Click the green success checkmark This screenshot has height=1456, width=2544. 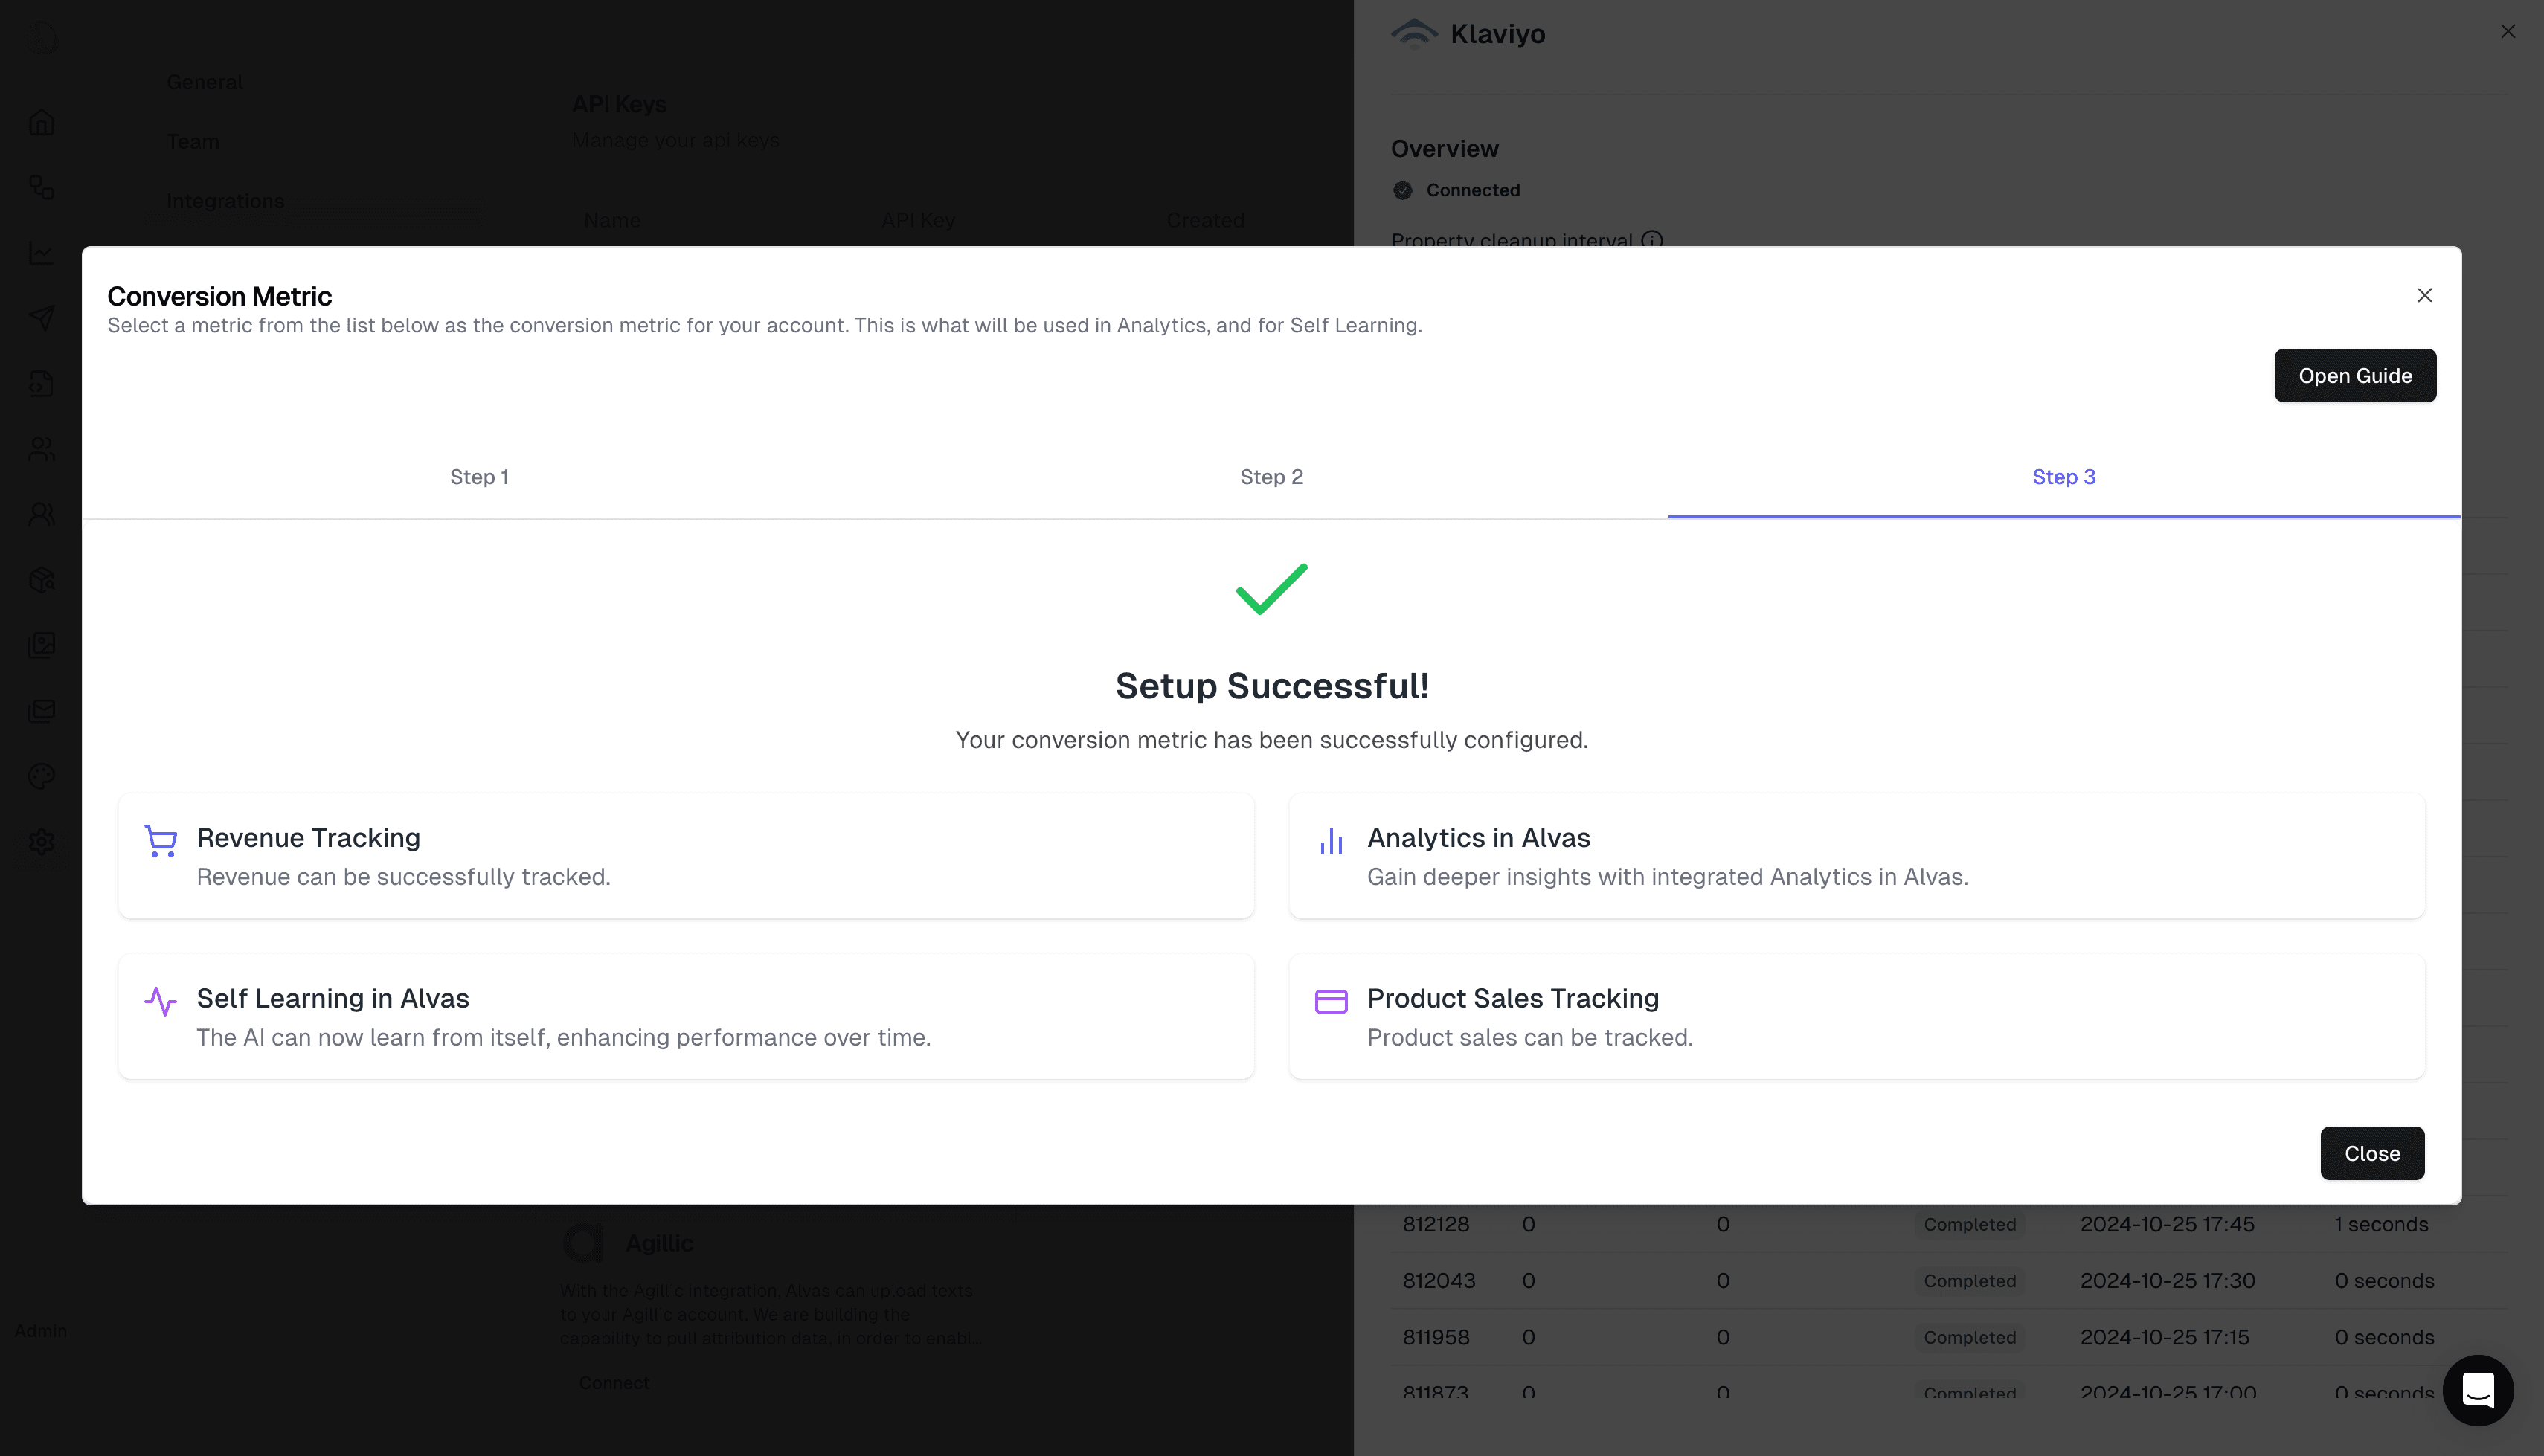1271,589
